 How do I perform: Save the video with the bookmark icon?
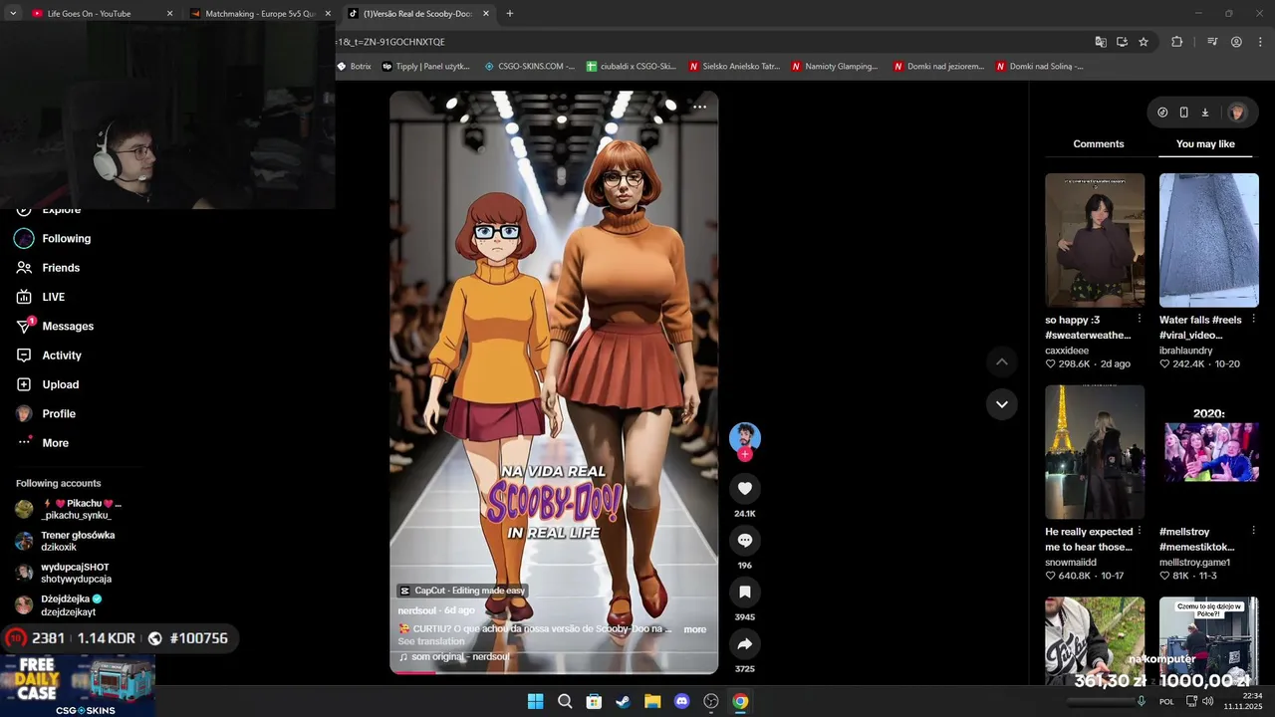pyautogui.click(x=745, y=592)
